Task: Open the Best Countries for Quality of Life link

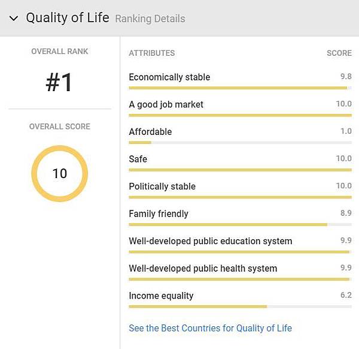Action: (210, 328)
